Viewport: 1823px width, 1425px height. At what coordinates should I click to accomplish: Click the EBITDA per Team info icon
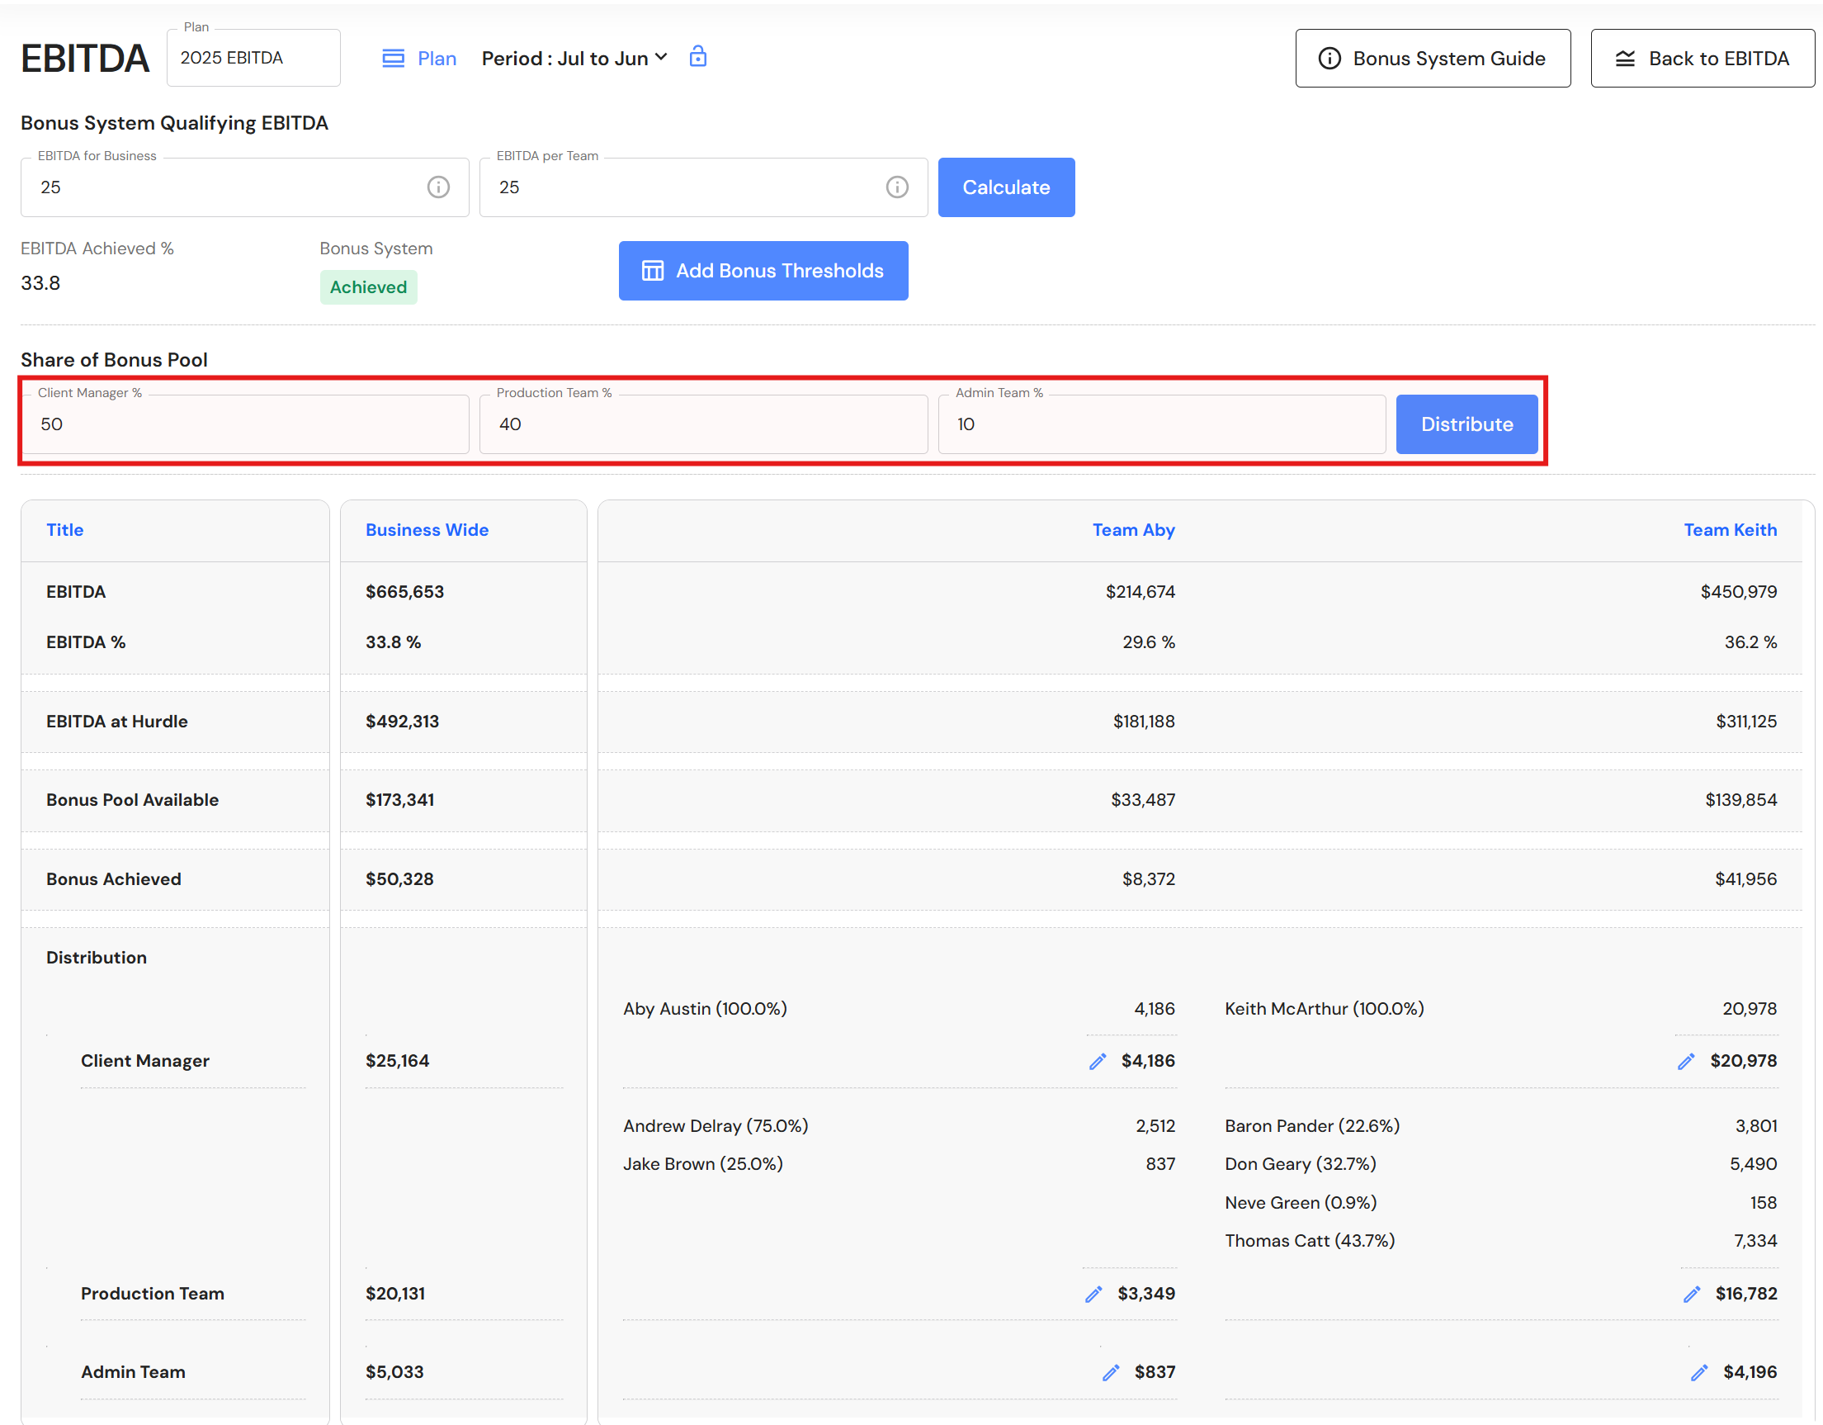(x=897, y=187)
